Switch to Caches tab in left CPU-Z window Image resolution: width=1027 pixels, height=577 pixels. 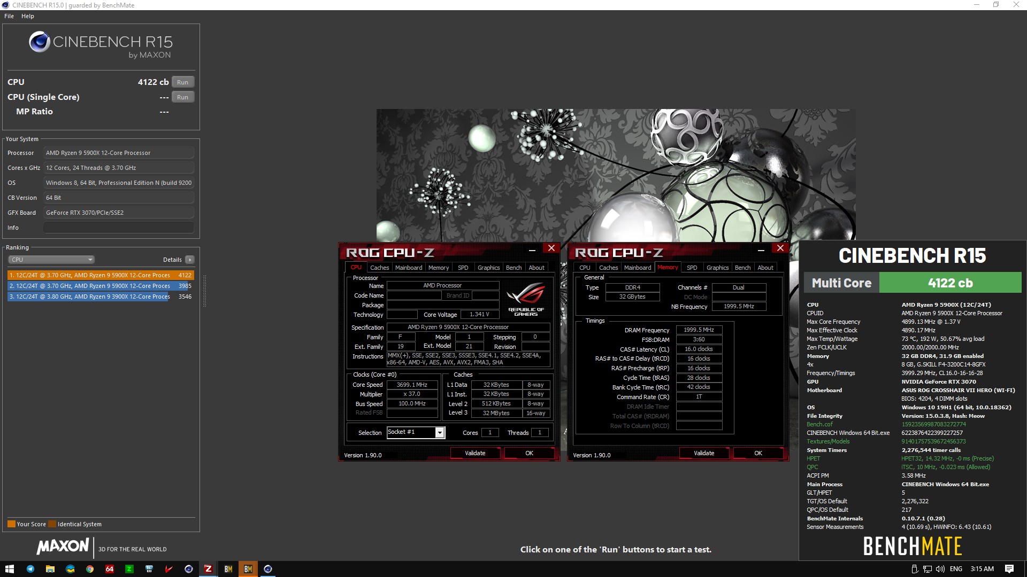point(379,268)
